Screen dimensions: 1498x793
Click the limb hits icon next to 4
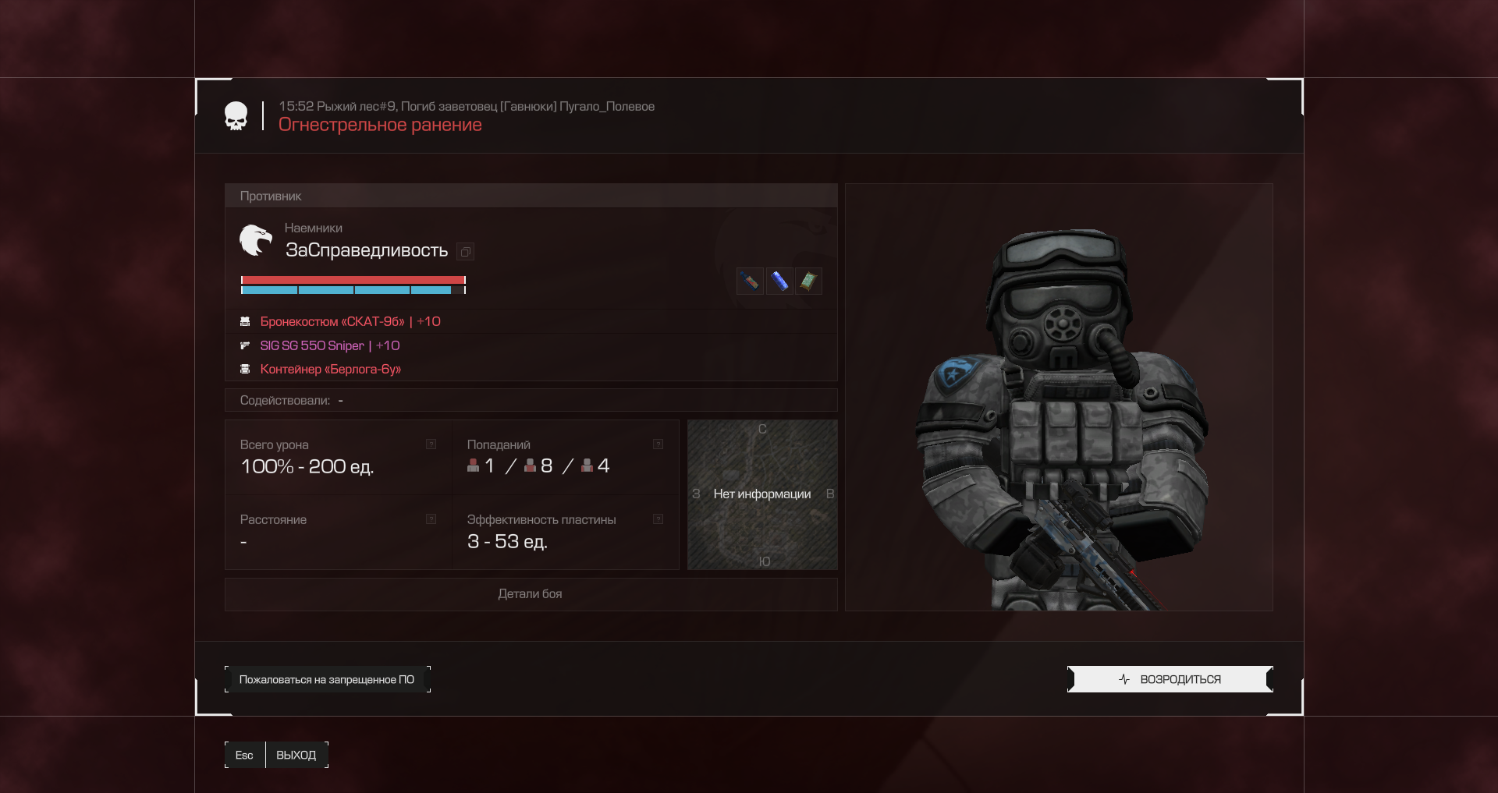[x=587, y=466]
